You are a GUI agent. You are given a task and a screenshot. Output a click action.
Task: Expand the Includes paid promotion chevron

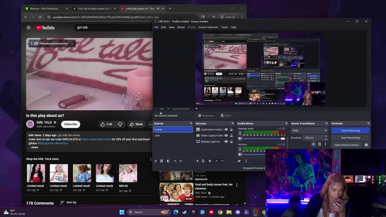tap(72, 43)
